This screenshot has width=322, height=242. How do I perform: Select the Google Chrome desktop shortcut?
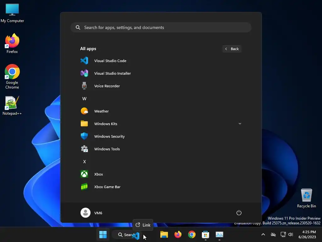(x=12, y=77)
